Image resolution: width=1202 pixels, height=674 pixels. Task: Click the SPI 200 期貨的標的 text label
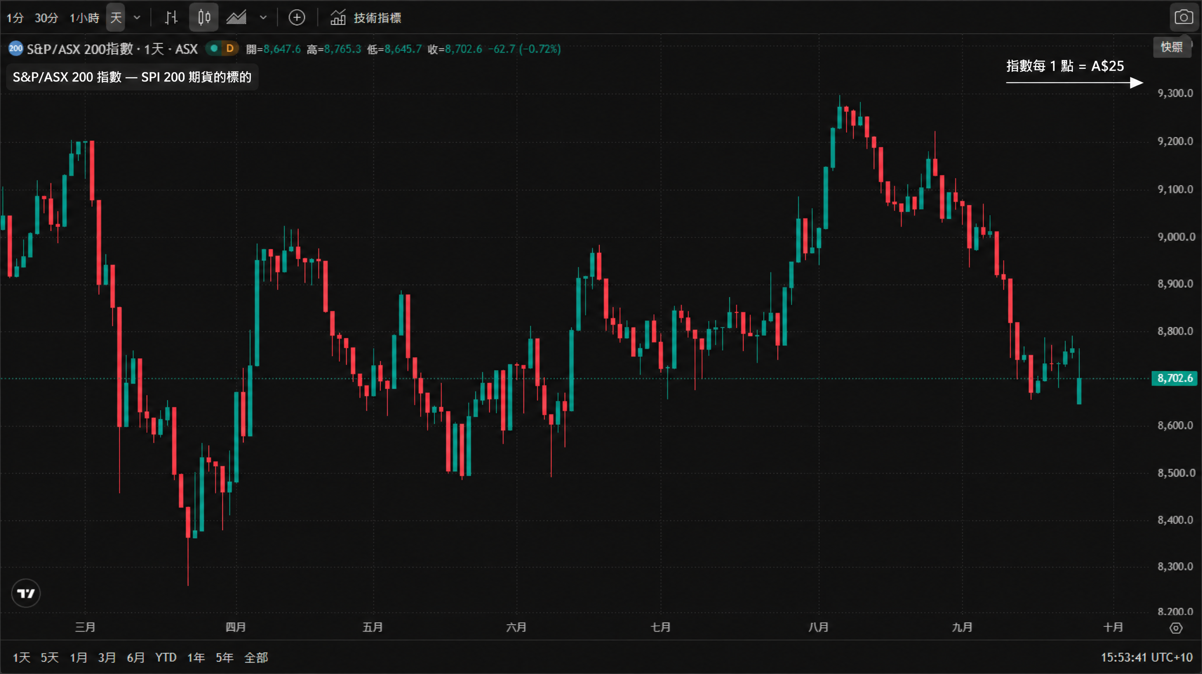(x=196, y=77)
